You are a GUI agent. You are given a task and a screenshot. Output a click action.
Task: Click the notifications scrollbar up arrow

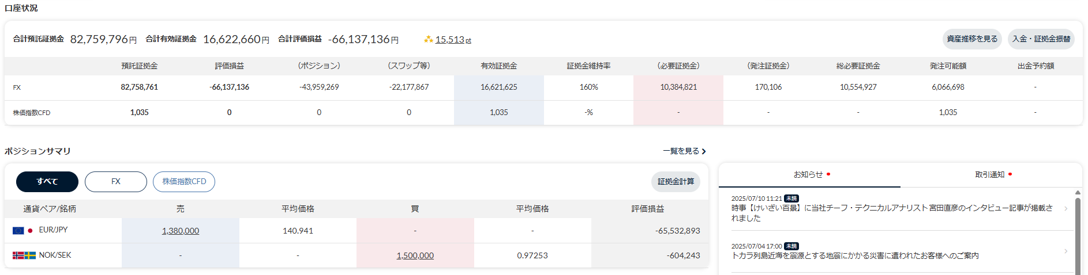point(1078,193)
